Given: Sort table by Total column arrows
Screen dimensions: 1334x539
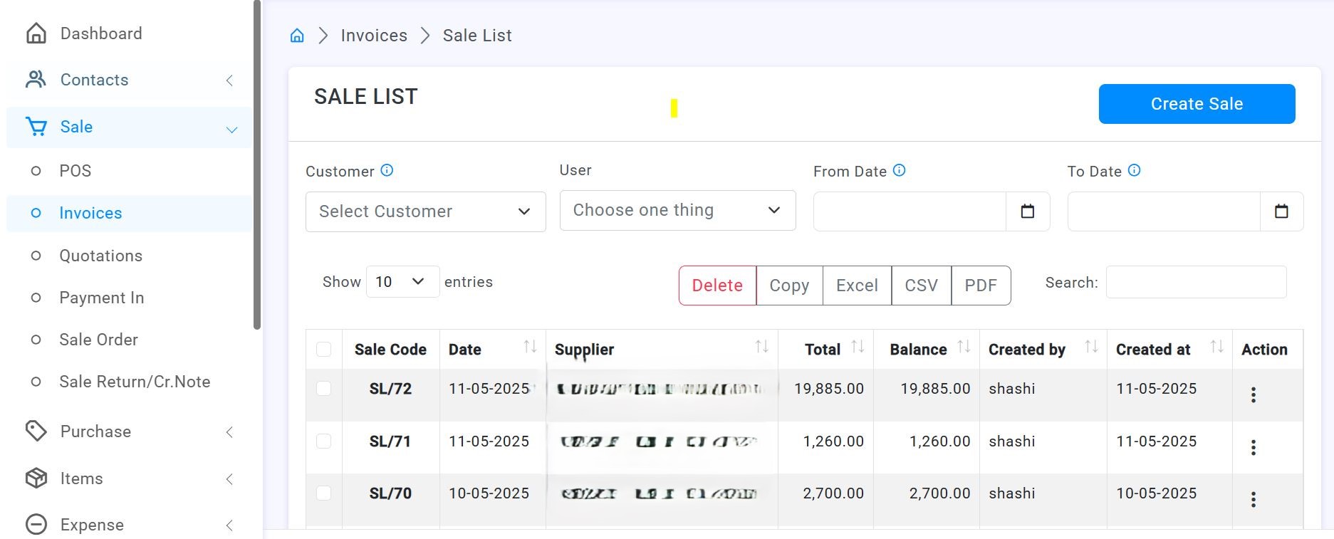Looking at the screenshot, I should click(x=858, y=347).
